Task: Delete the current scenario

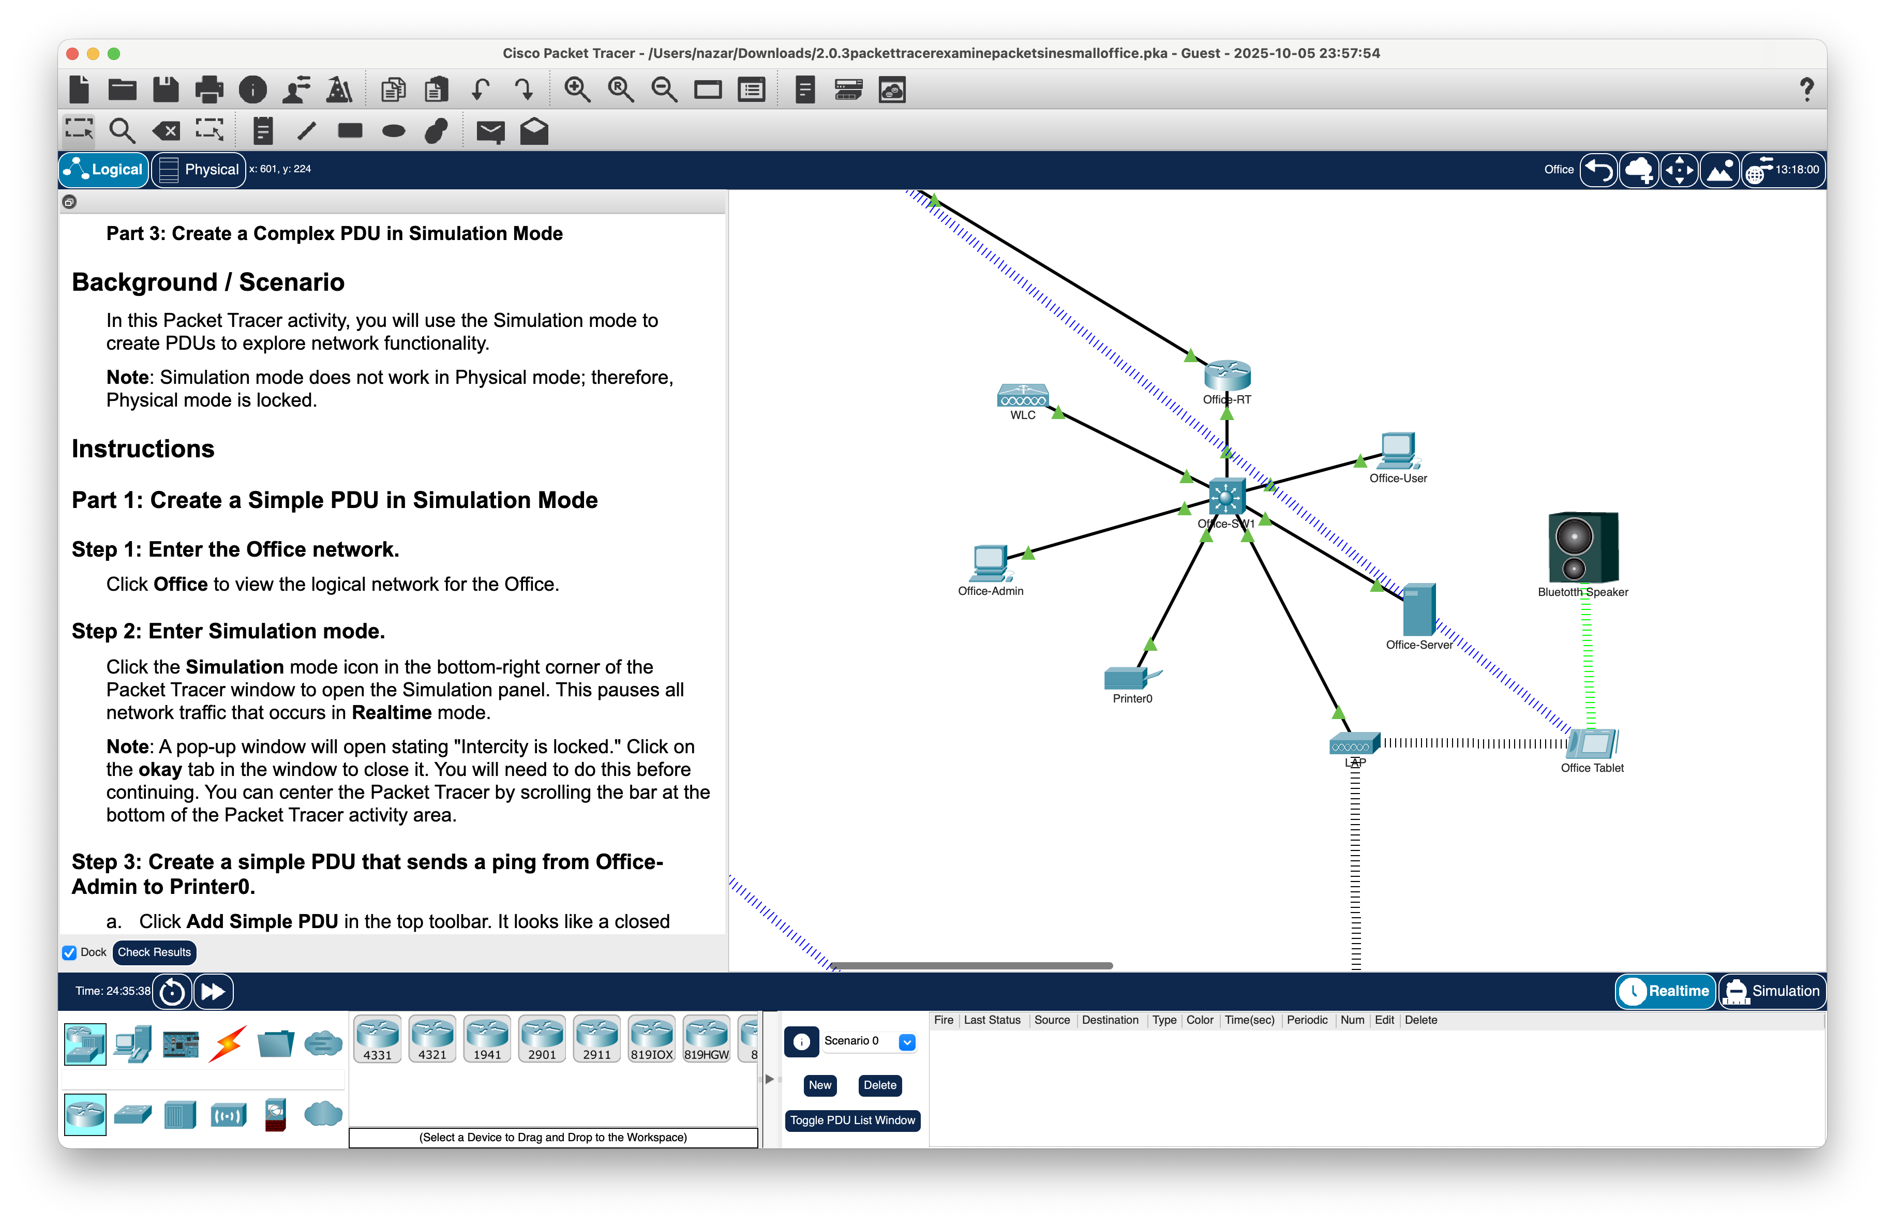Action: tap(880, 1085)
